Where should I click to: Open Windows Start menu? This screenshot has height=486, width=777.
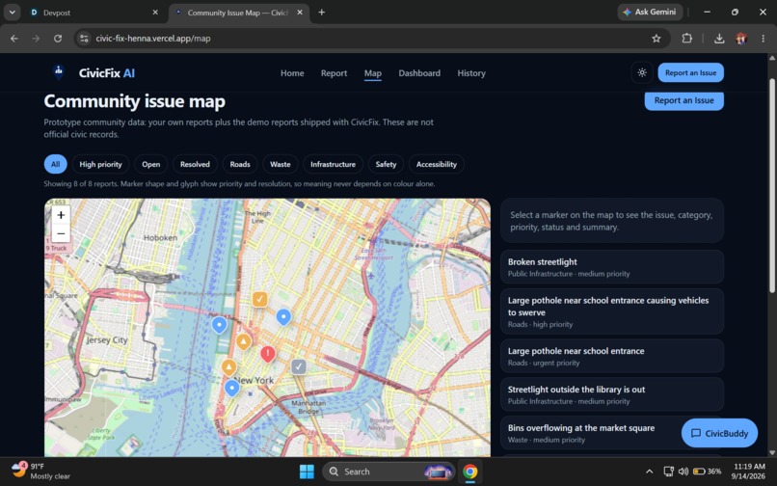[307, 472]
